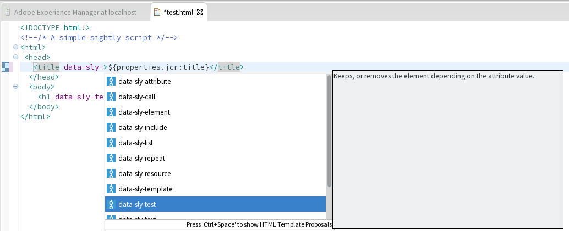Collapse the head element fold
Screen dimensions: 569x231
(16, 57)
